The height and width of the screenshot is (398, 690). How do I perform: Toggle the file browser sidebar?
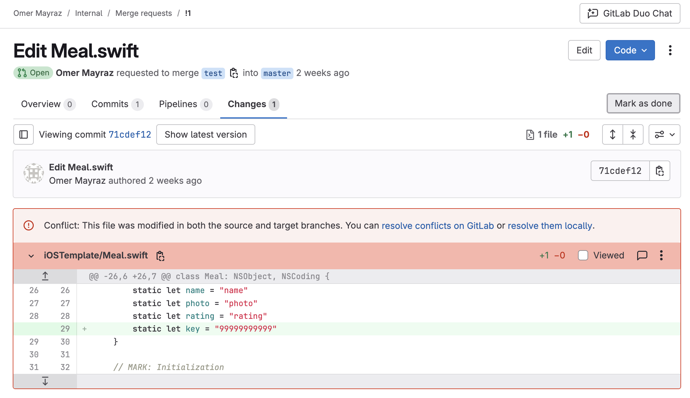coord(23,134)
